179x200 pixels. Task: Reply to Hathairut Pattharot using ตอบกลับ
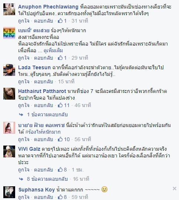click(x=44, y=105)
